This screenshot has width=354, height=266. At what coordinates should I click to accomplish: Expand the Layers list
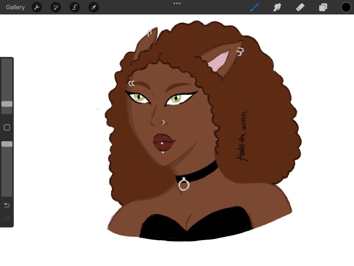(x=323, y=7)
